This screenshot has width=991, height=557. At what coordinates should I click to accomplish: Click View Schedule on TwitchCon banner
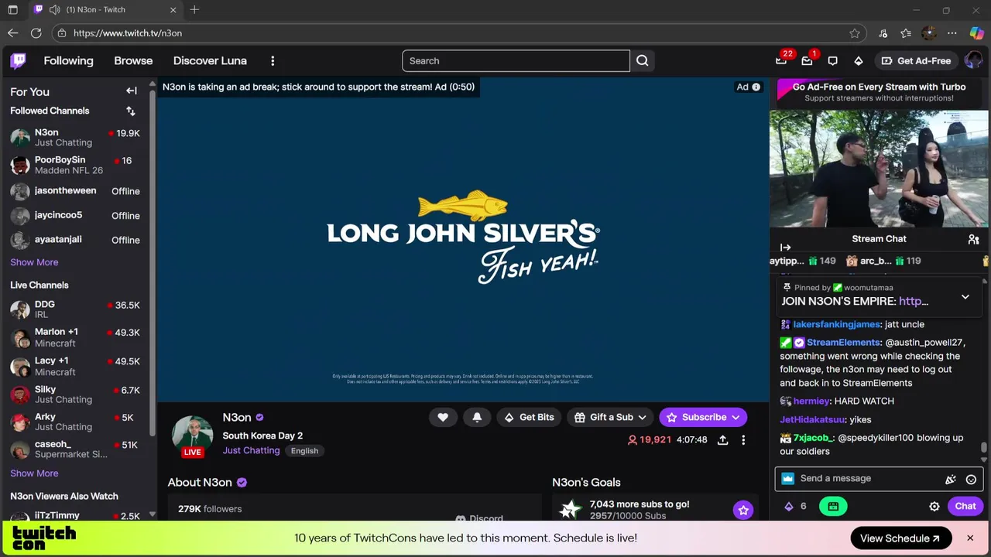[x=900, y=538]
